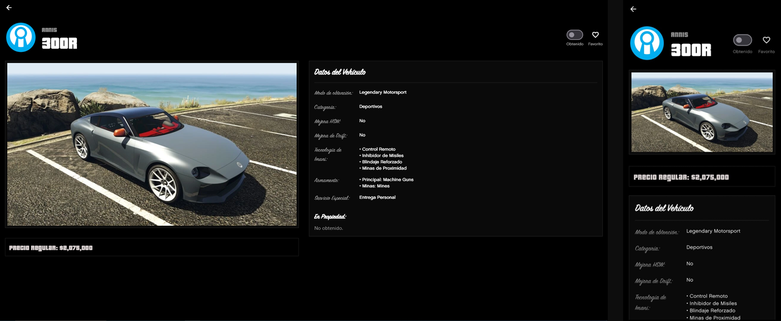
Task: Open the large 300R car image, left panel
Action: click(152, 144)
